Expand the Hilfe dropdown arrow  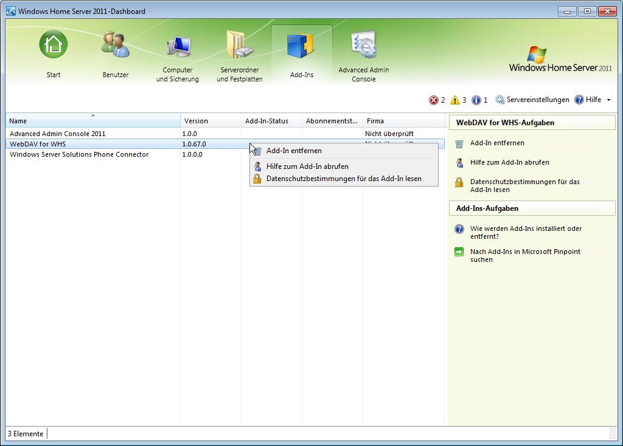pyautogui.click(x=608, y=100)
